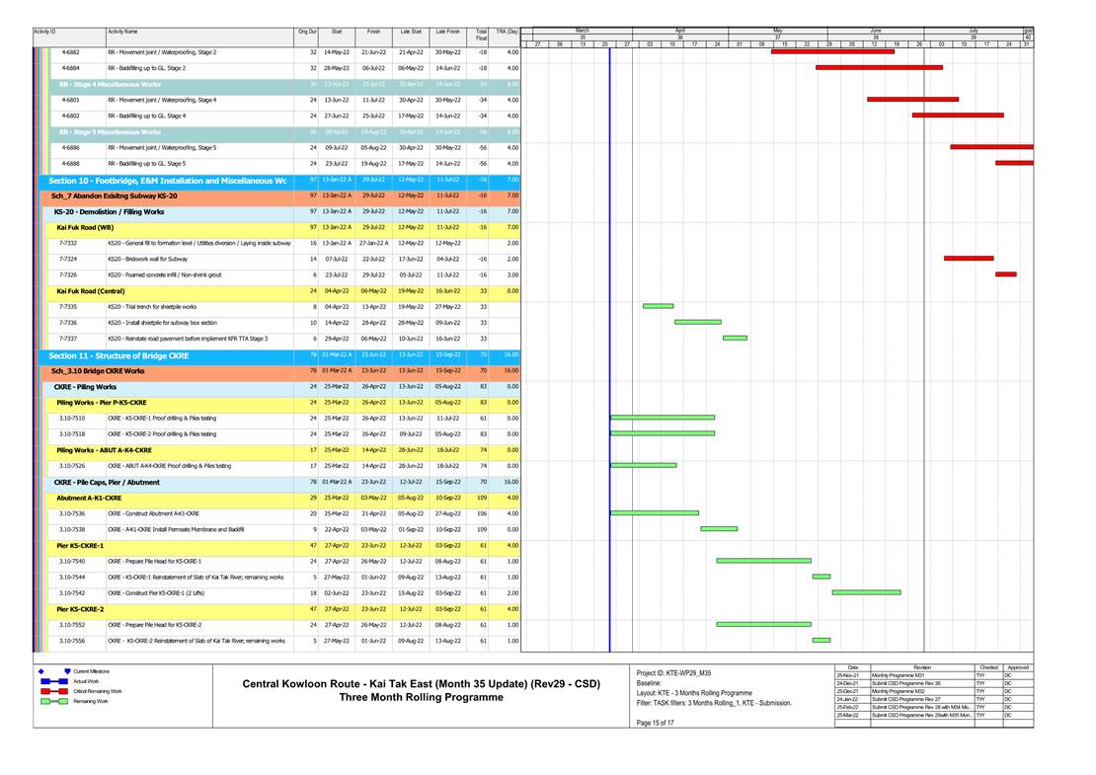The image size is (1096, 775).
Task: Collapse the Sch_7 Abandon Existing Subway KS-20 band
Action: (x=114, y=196)
